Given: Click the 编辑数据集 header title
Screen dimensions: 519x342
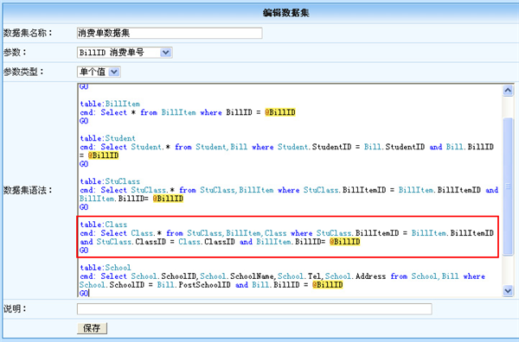Looking at the screenshot, I should 286,13.
